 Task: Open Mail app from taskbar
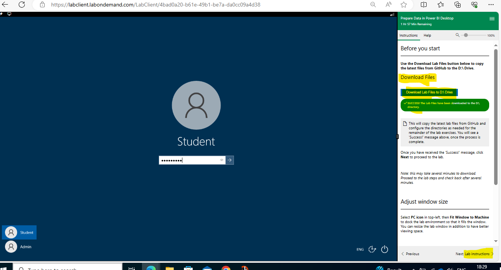click(207, 268)
